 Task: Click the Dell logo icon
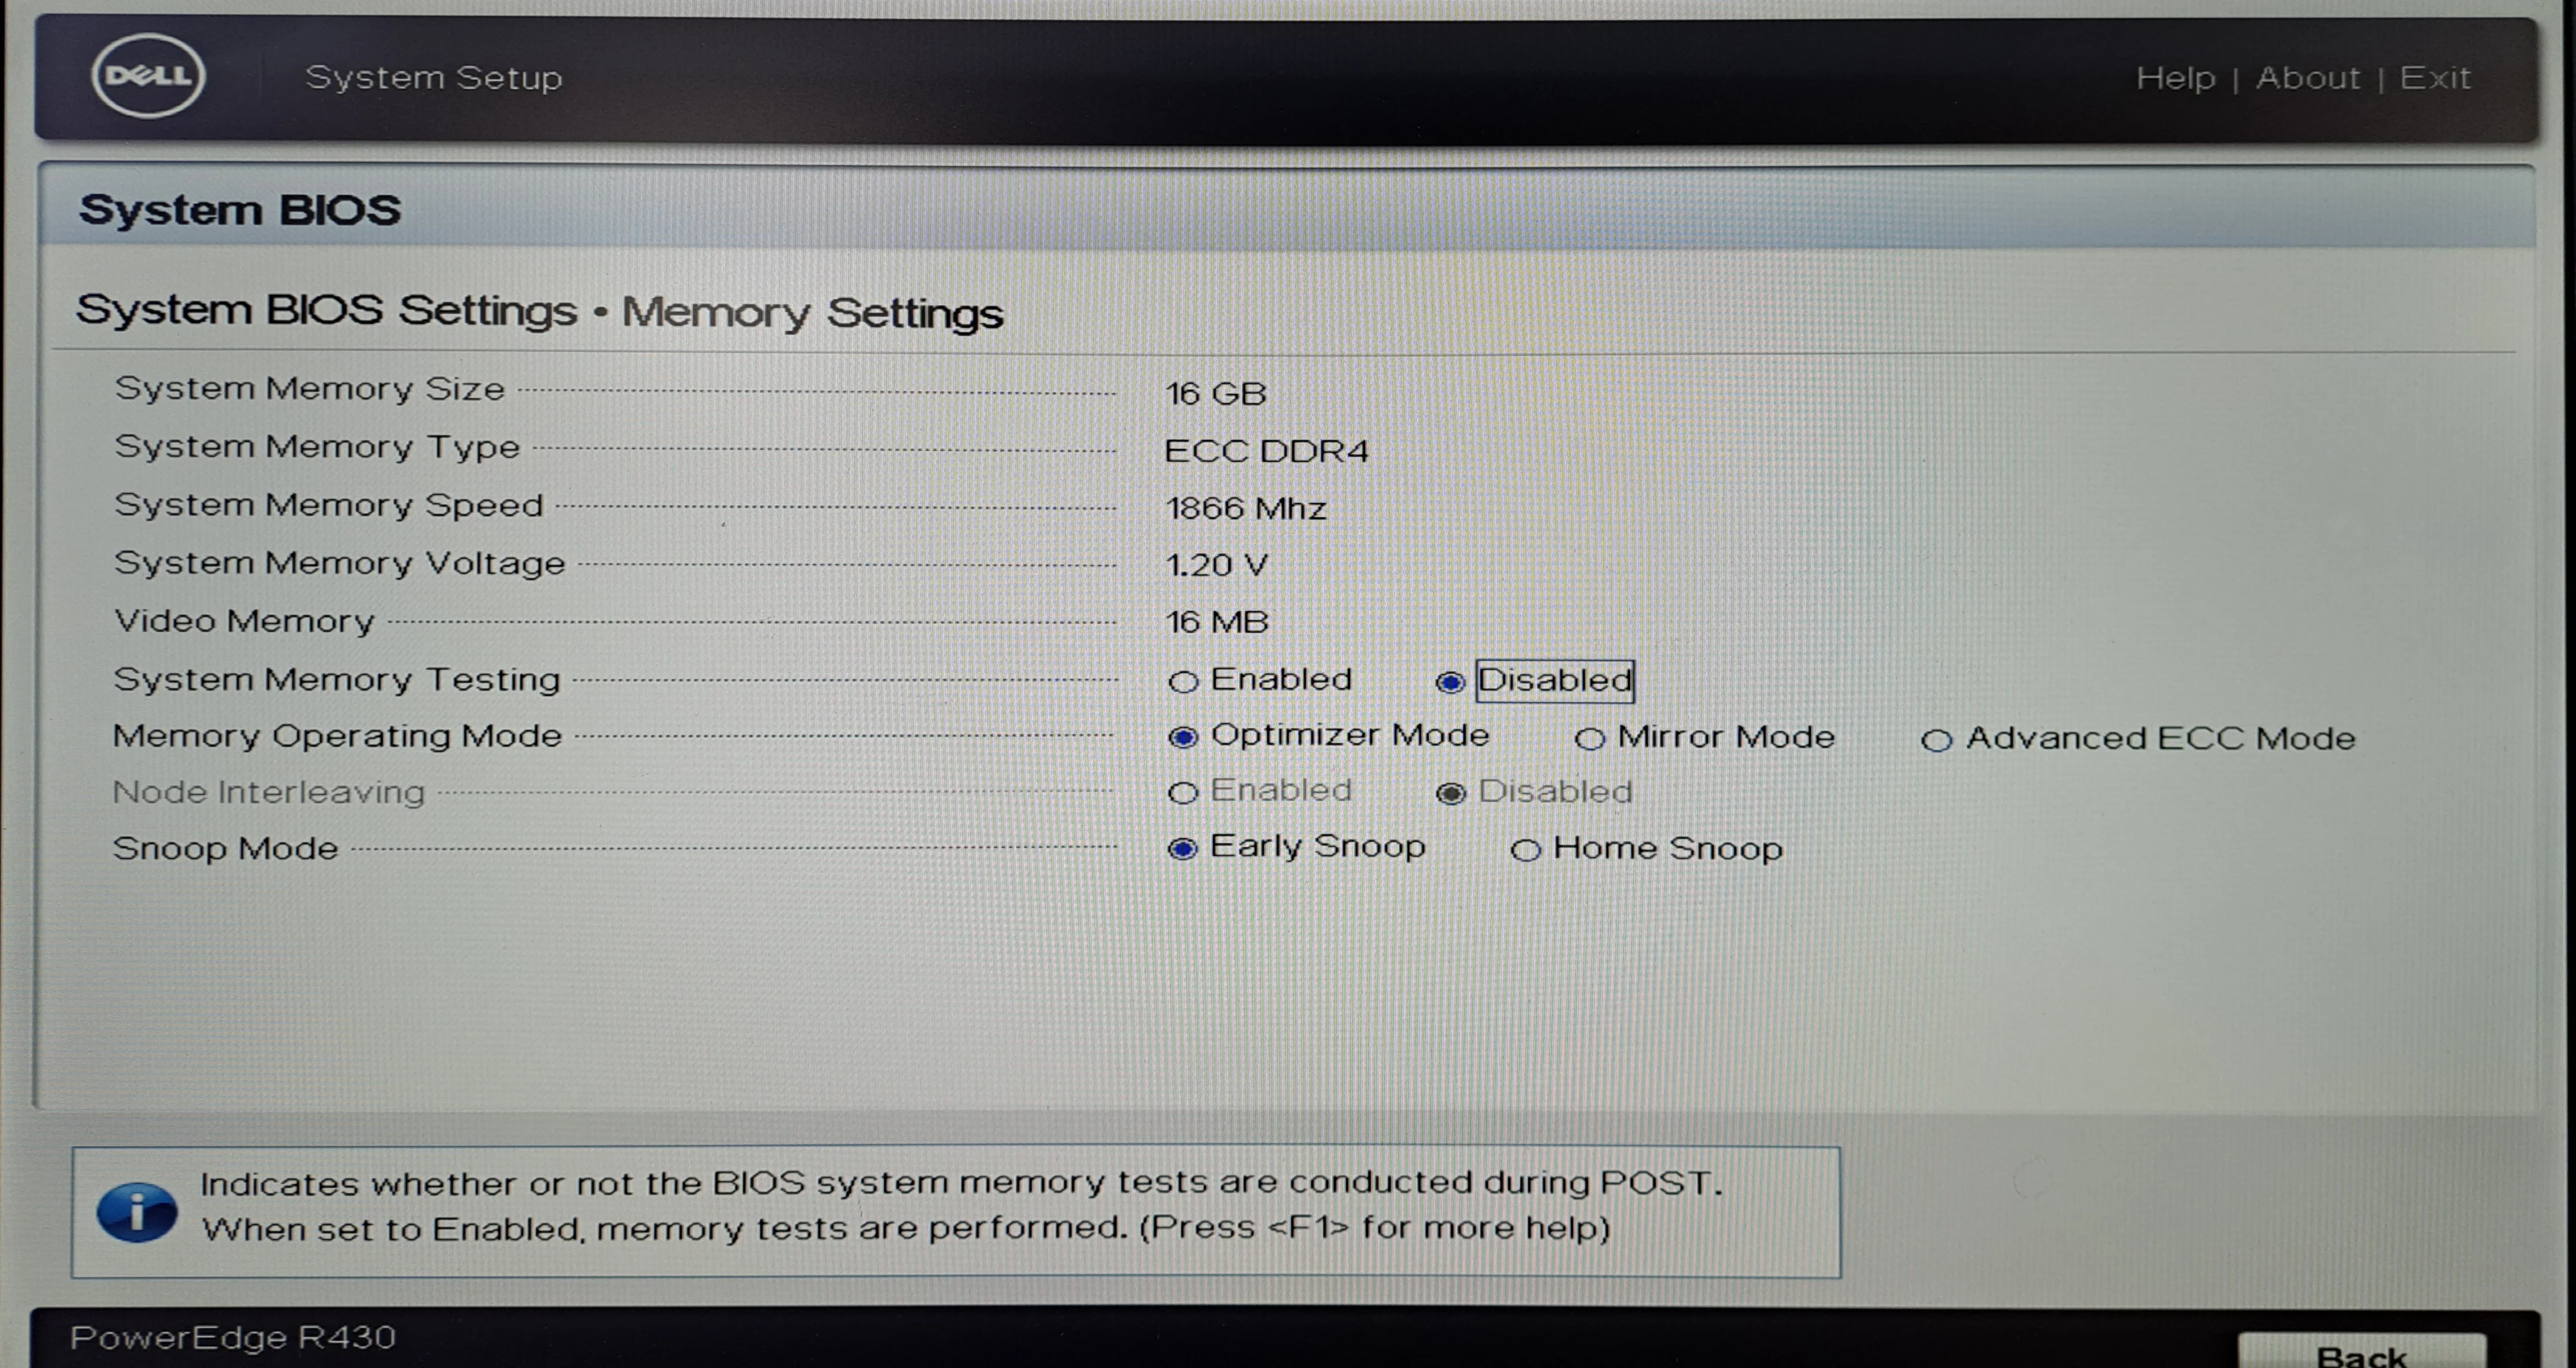pos(148,76)
